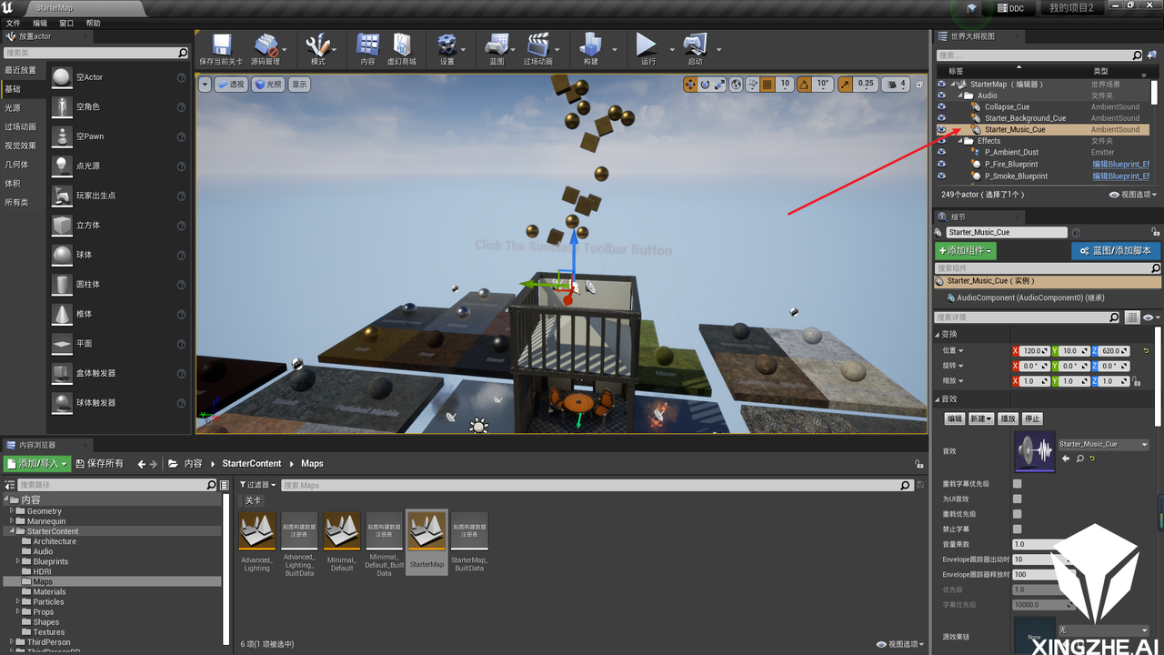1164x655 pixels.
Task: Check Override Subtitle Priority (重载字幕优先级) checkbox
Action: pos(1017,484)
